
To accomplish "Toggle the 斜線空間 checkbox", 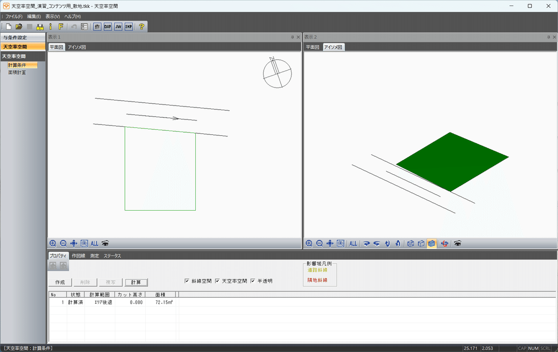I will pos(187,281).
